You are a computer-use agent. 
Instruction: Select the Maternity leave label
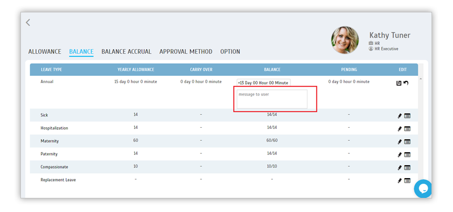tap(50, 141)
